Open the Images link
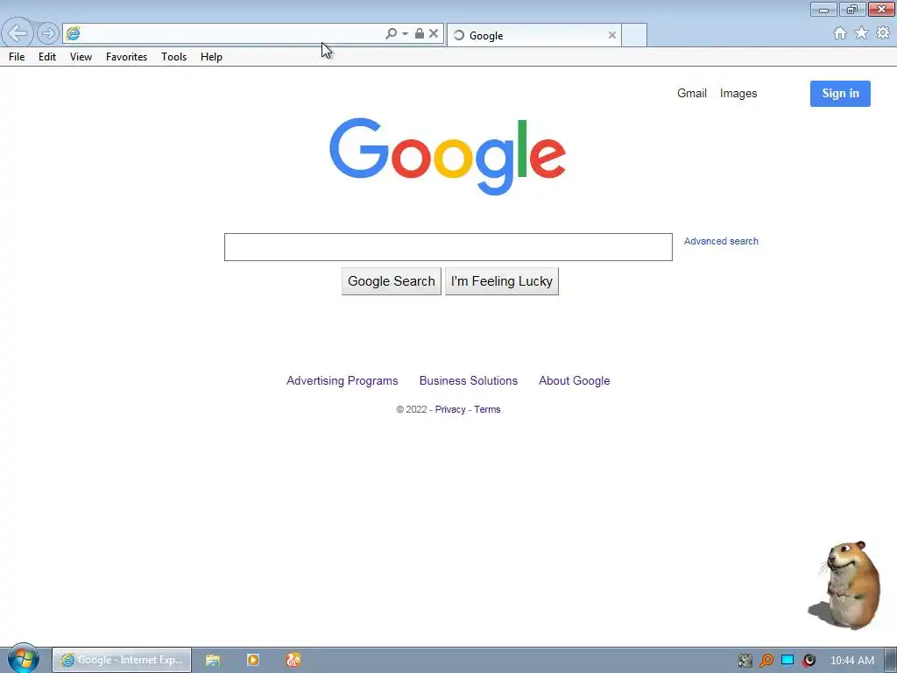The image size is (897, 673). tap(738, 93)
